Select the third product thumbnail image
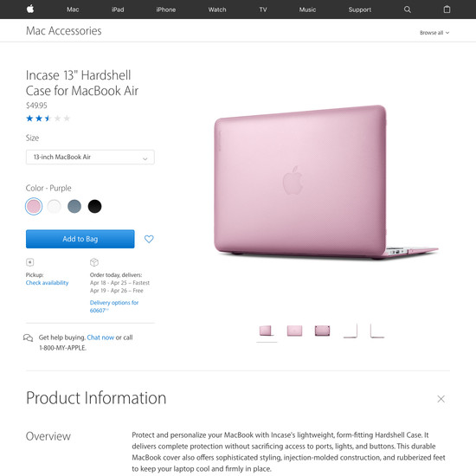The height and width of the screenshot is (476, 476). point(322,331)
